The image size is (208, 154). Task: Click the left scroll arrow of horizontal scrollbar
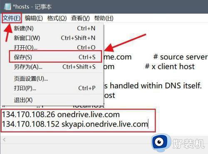tap(4, 139)
